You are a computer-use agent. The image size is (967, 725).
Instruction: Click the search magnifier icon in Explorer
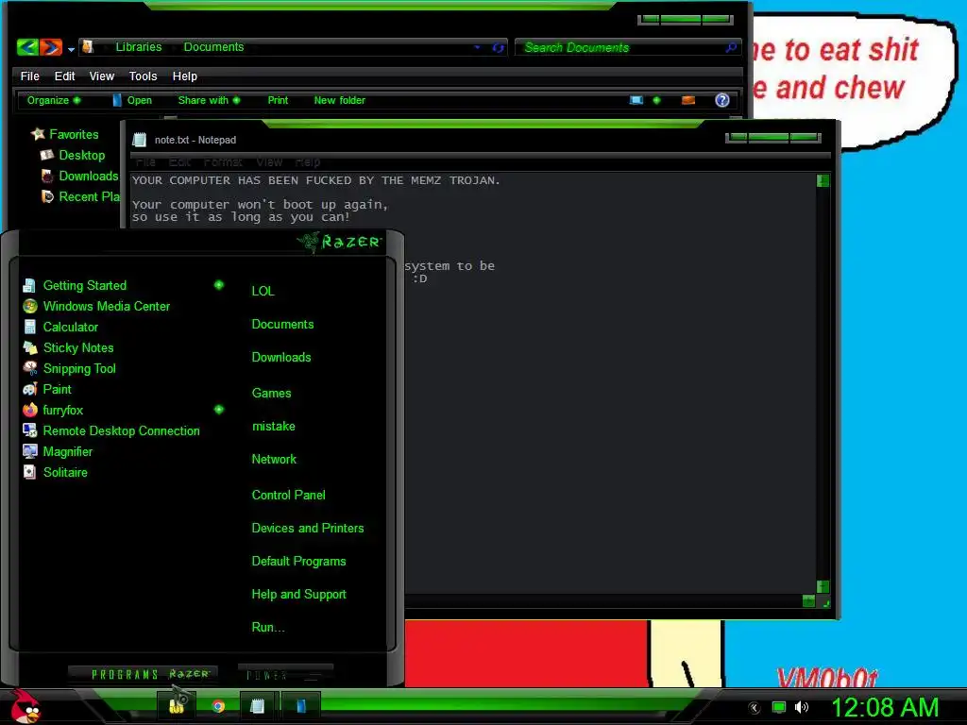(x=731, y=47)
